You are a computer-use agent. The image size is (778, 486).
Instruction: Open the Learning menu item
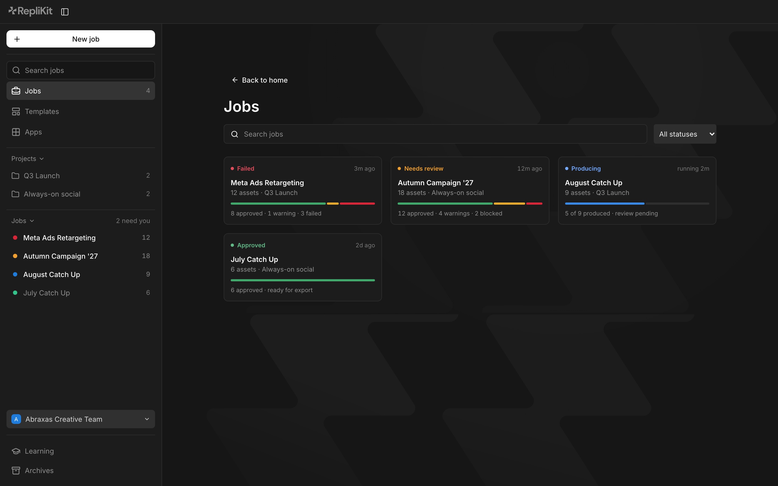(x=81, y=451)
